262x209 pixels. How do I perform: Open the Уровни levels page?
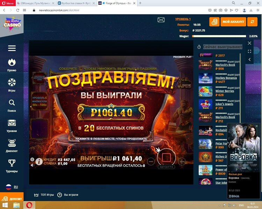pyautogui.click(x=12, y=126)
